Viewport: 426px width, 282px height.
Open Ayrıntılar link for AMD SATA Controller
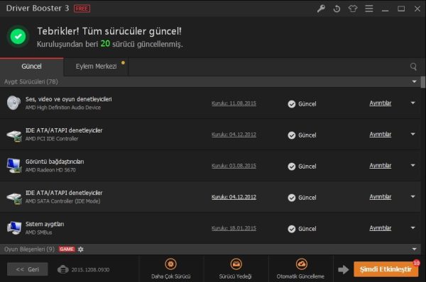point(381,196)
